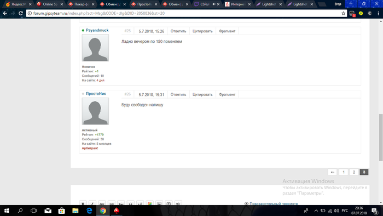
Task: Open Payandmuck's profile link
Action: [x=97, y=30]
